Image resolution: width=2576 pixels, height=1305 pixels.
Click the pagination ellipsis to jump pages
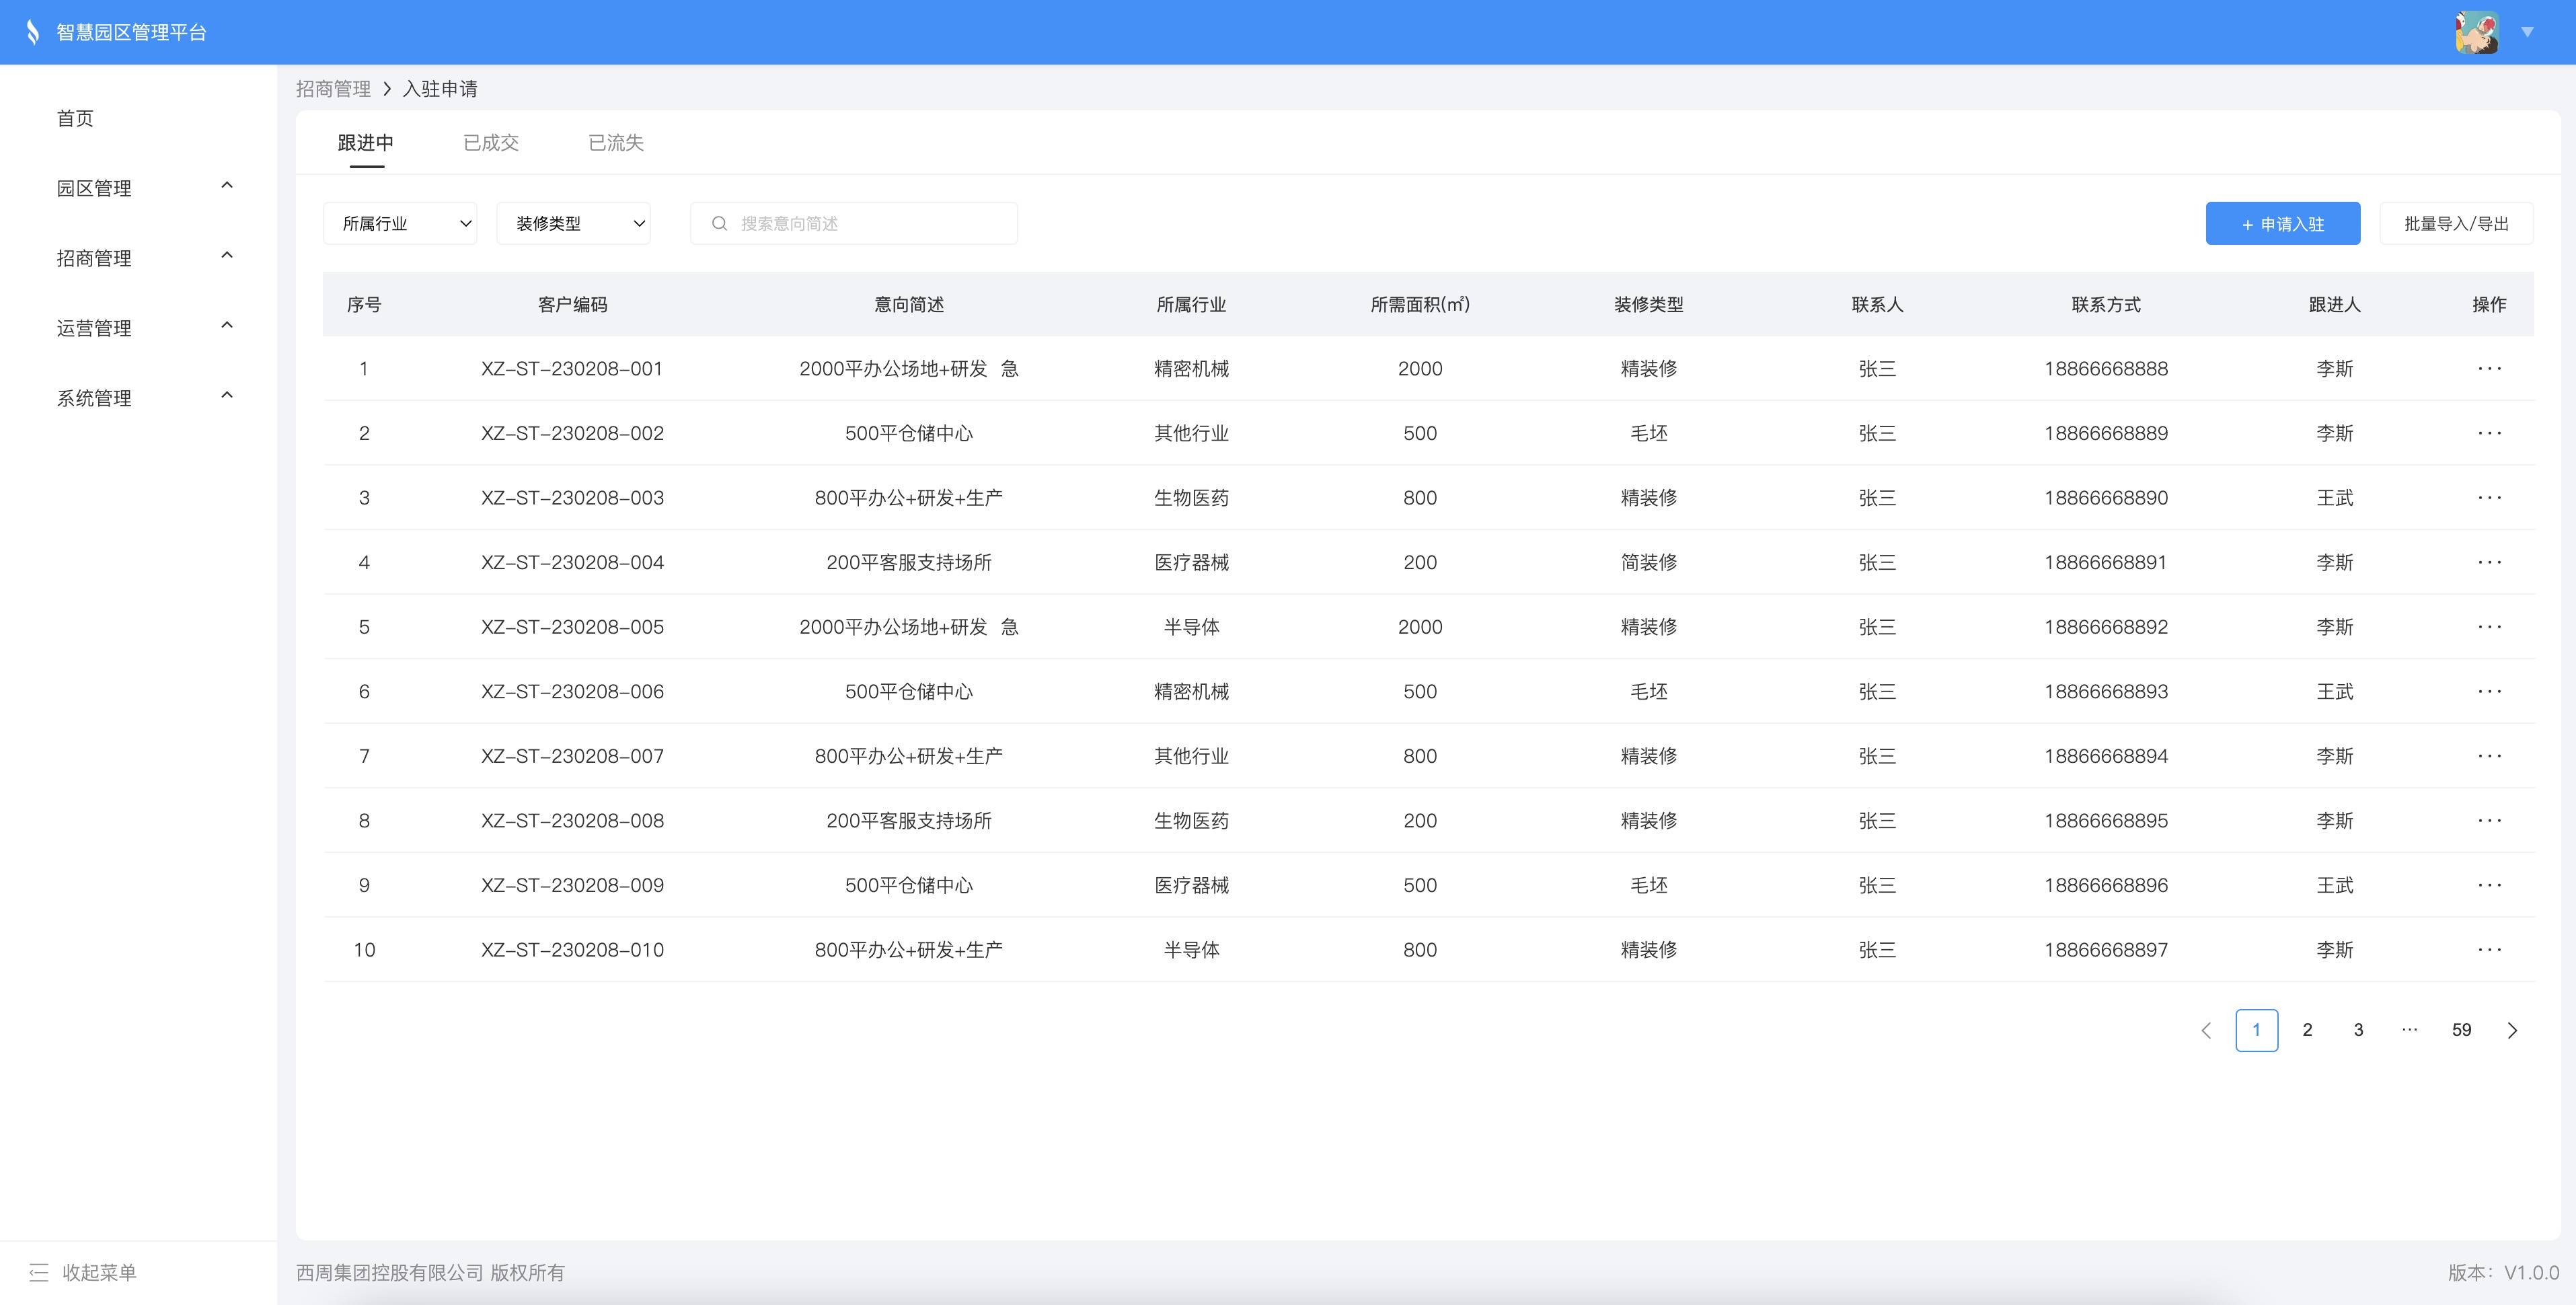2410,1030
